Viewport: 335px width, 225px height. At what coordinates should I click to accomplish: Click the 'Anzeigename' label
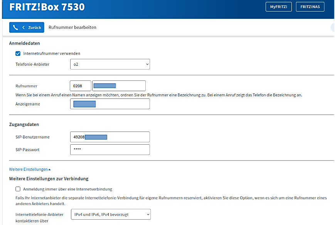coord(28,104)
